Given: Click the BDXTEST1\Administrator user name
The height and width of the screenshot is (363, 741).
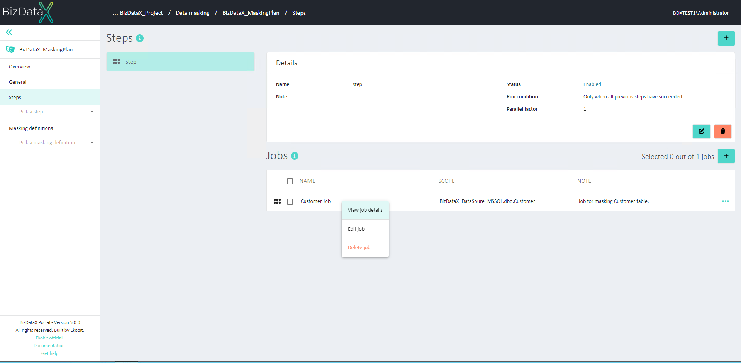Looking at the screenshot, I should click(701, 13).
